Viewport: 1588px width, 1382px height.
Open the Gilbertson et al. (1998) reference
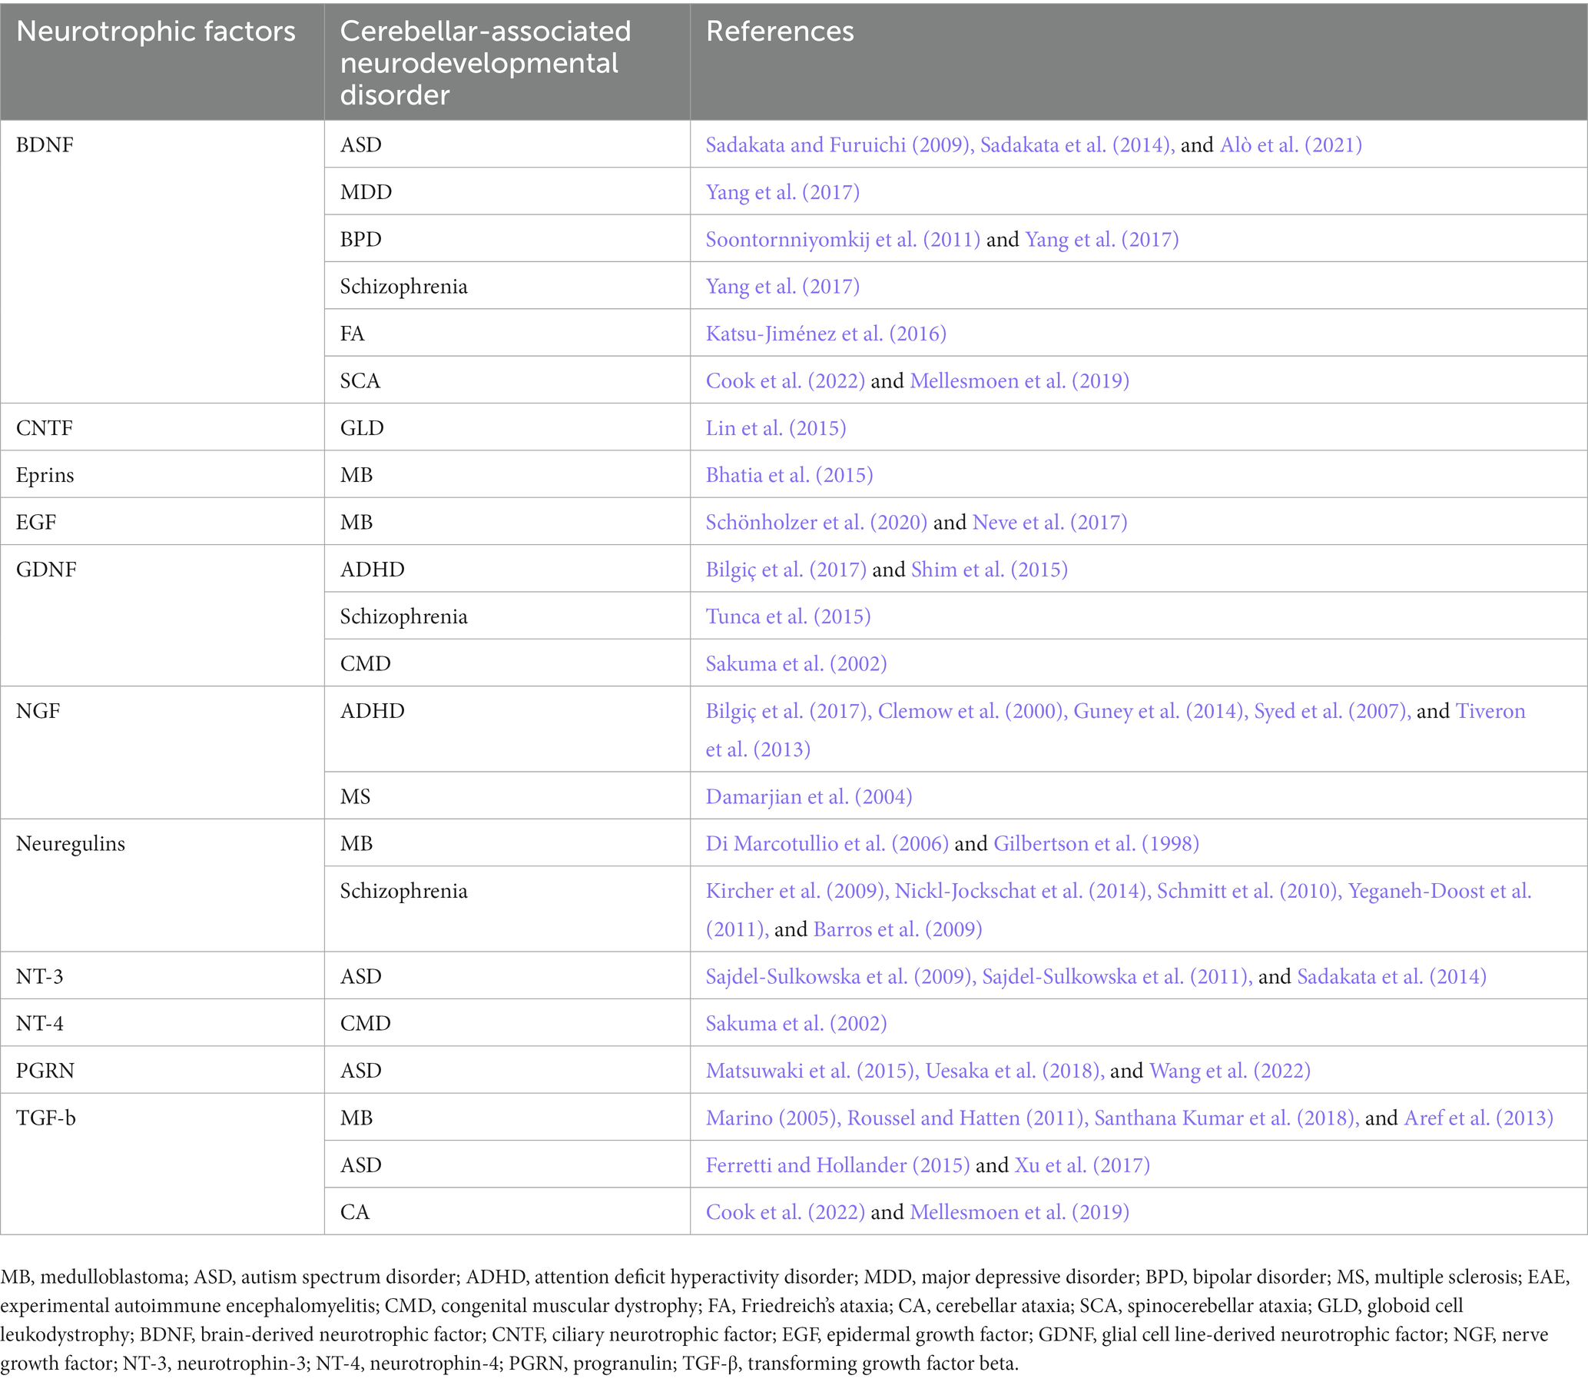tap(1096, 843)
